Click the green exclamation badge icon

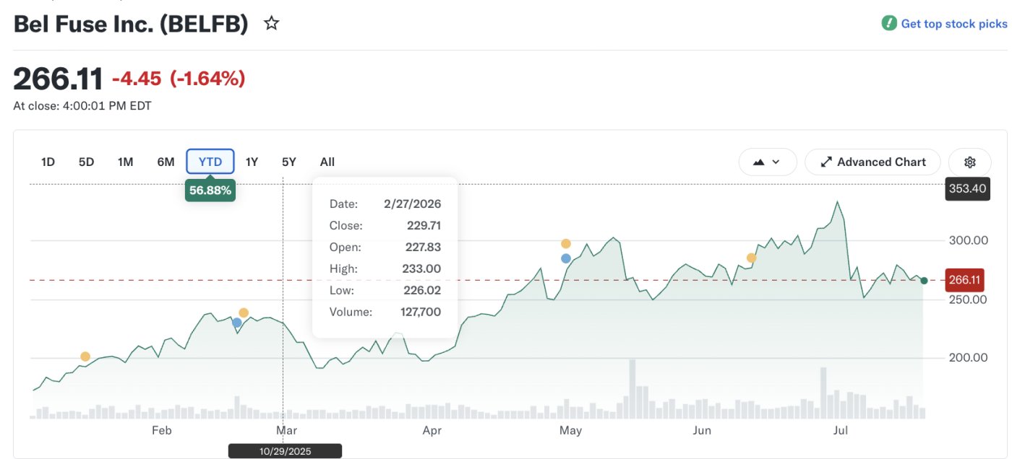point(889,24)
